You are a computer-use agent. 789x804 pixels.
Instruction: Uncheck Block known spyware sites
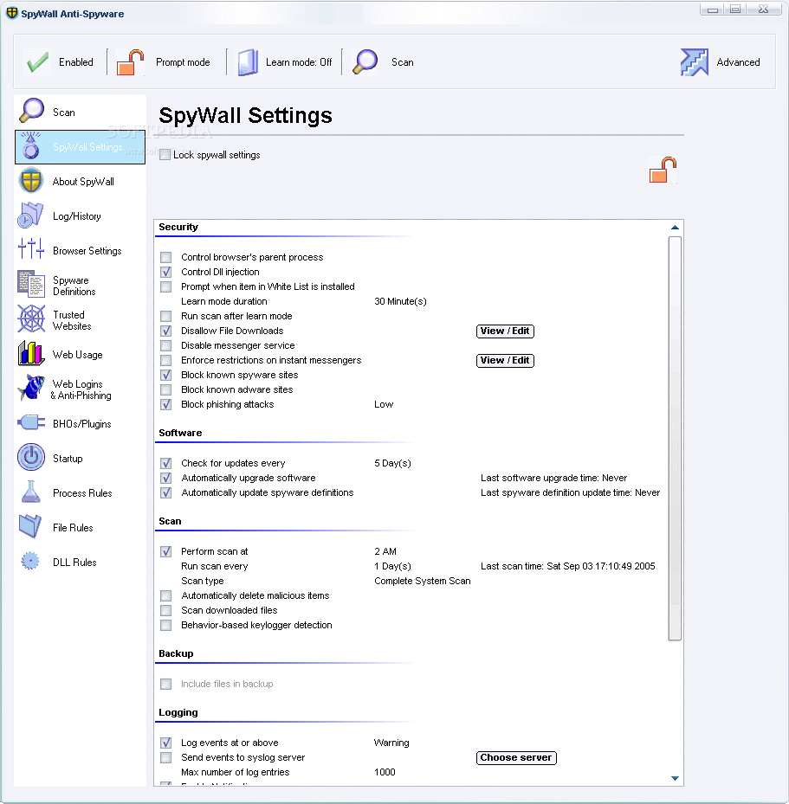point(165,375)
